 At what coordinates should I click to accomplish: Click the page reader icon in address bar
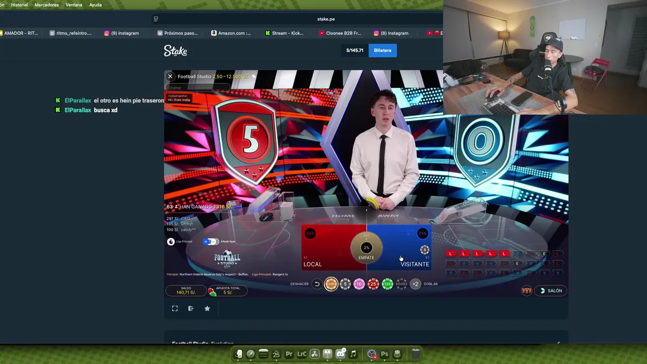coord(156,19)
